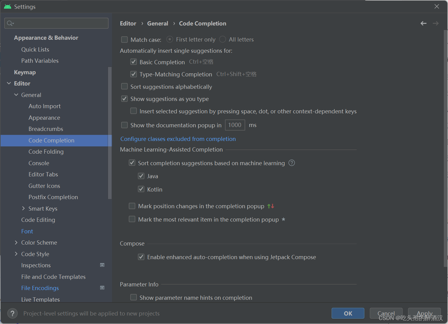The image size is (448, 324).
Task: Uncheck Show suggestions as you type
Action: coord(124,99)
